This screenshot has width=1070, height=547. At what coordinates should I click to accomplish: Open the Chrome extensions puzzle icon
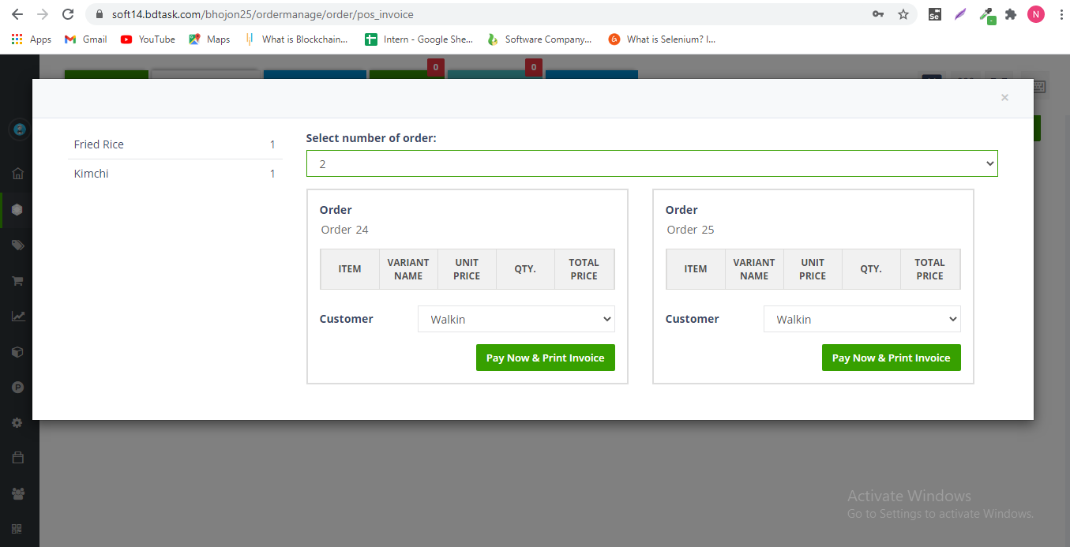click(x=1010, y=14)
